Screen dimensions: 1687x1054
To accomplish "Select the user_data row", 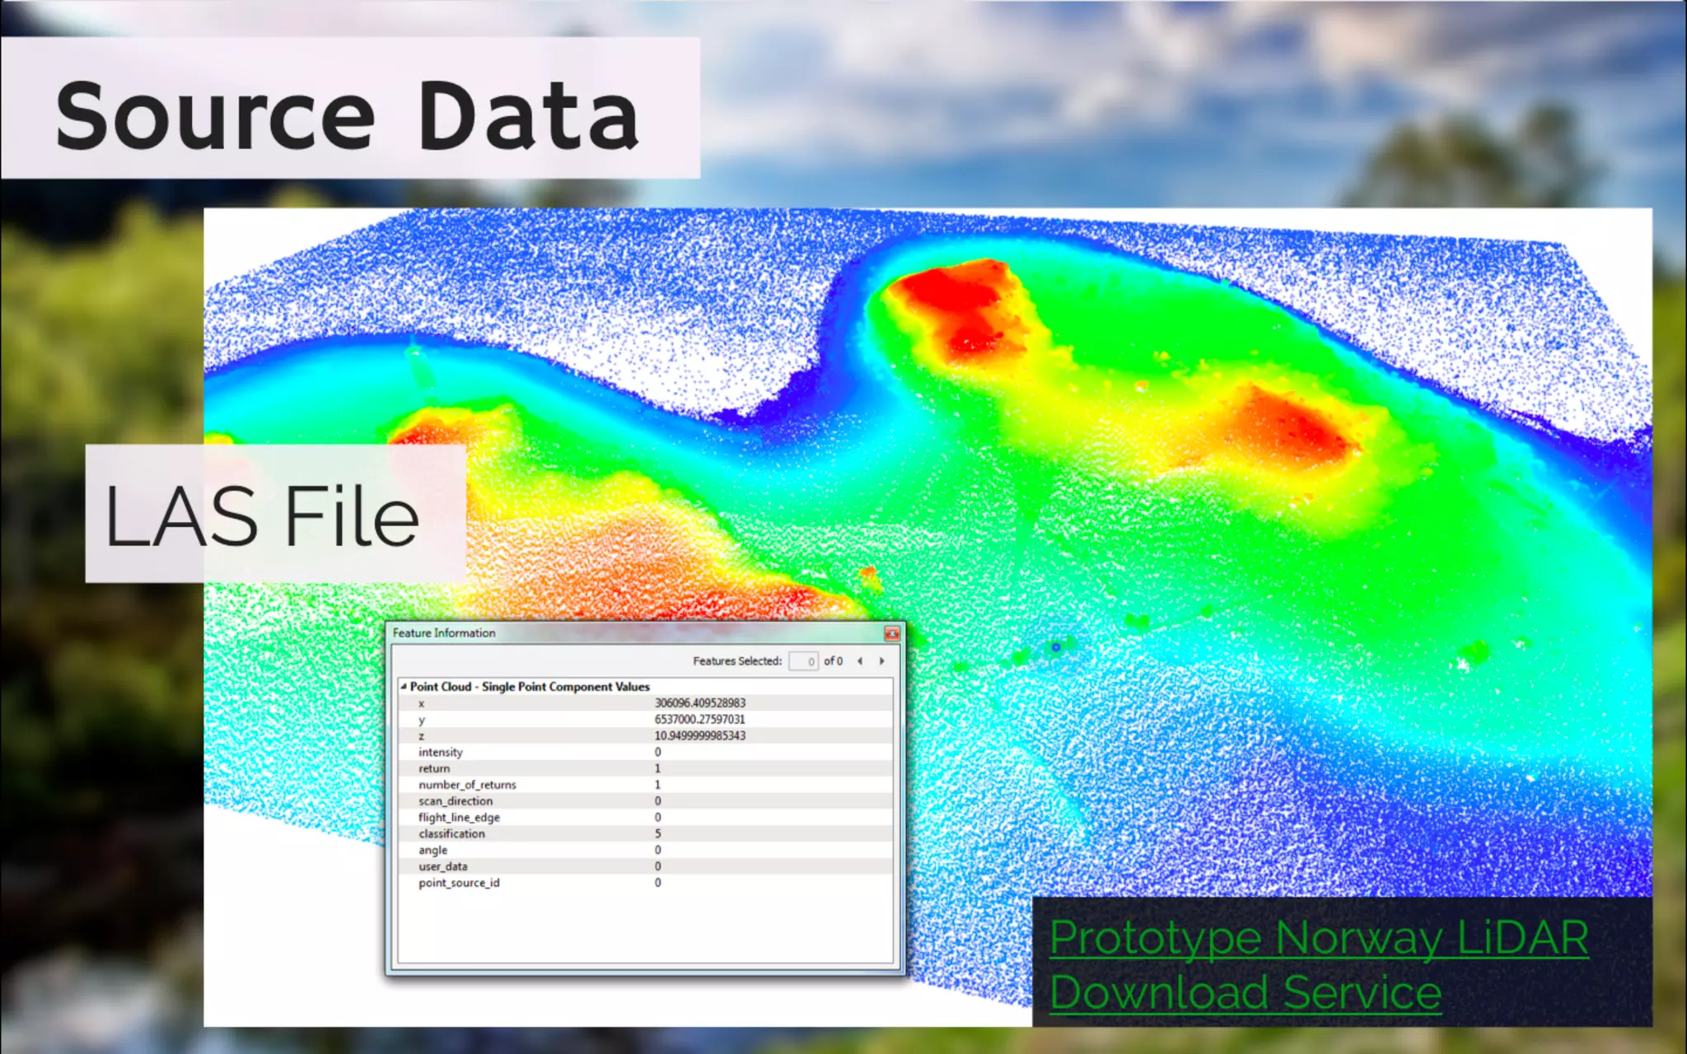I will [646, 866].
